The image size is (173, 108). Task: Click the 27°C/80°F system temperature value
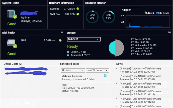[x=69, y=9]
